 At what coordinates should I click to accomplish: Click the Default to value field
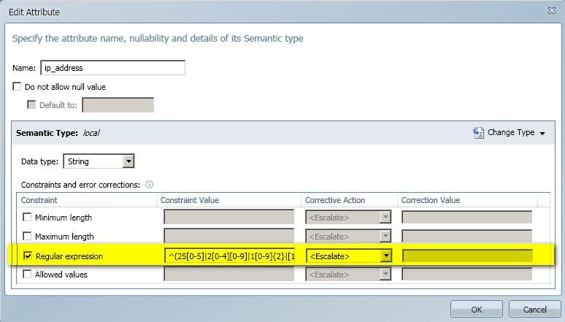[x=118, y=105]
